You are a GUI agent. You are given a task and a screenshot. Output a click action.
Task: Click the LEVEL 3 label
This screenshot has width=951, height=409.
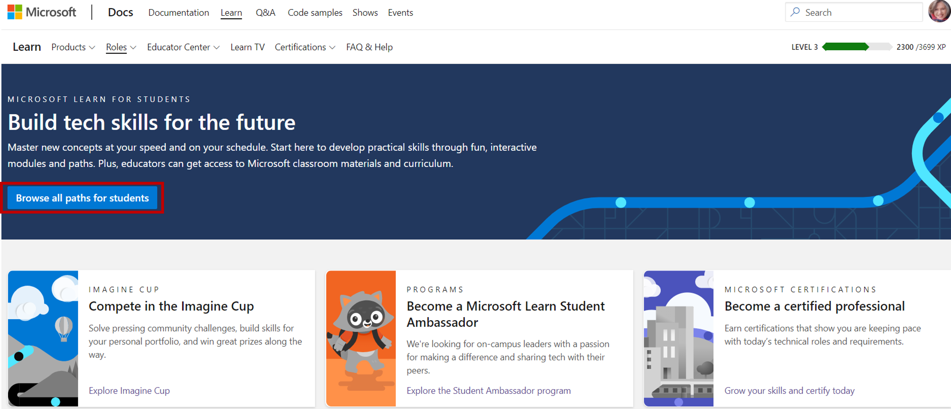805,47
